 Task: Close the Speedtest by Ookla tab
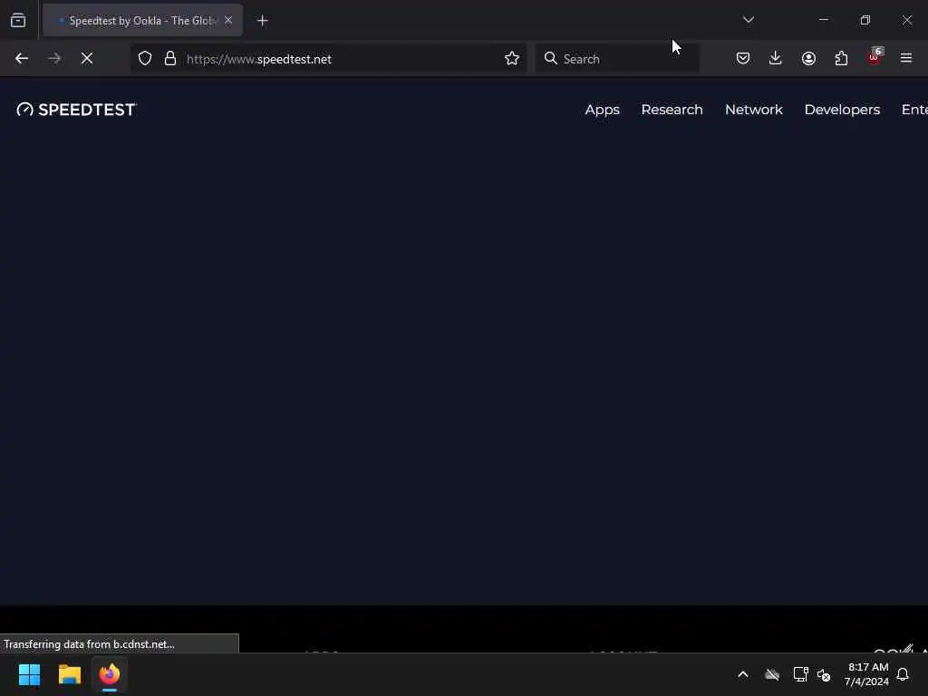pos(227,20)
